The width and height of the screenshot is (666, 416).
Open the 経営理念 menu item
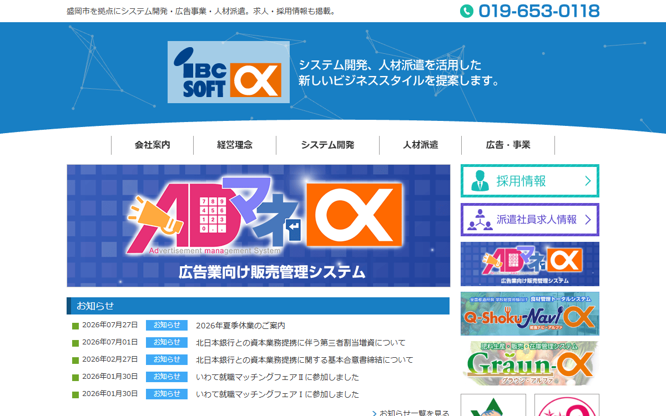(235, 145)
